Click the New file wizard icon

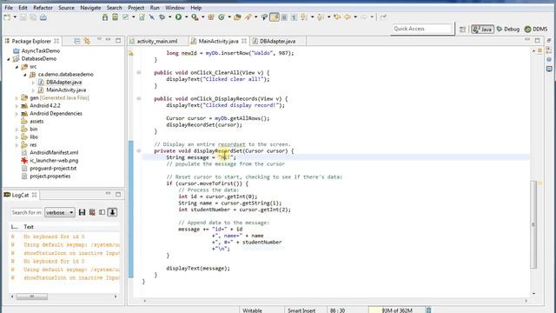click(7, 17)
